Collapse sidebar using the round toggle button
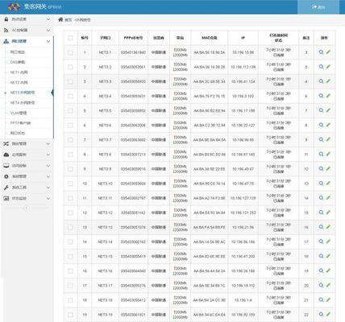Screen dimensions: 345x322 [27, 208]
